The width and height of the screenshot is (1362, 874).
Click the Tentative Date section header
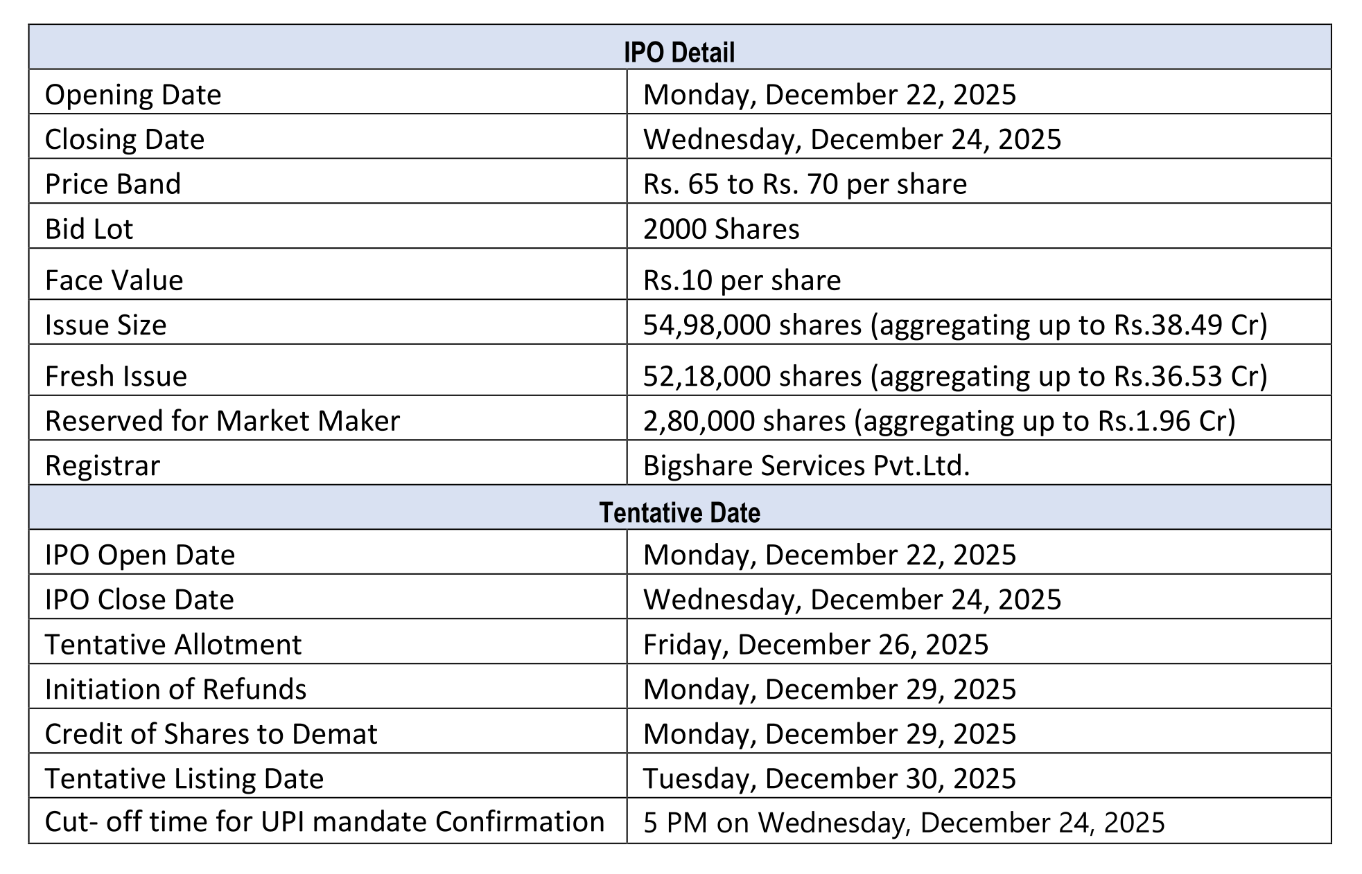(x=679, y=512)
